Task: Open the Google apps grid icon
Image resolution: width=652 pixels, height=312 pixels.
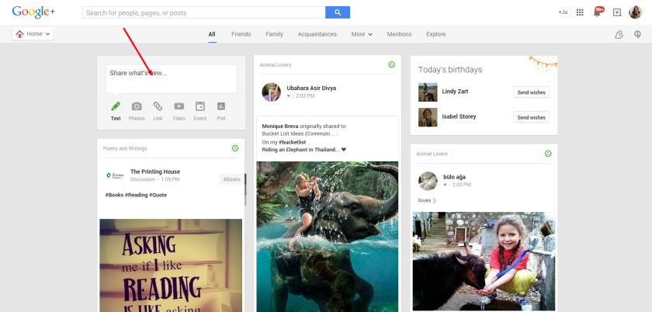Action: (x=580, y=12)
